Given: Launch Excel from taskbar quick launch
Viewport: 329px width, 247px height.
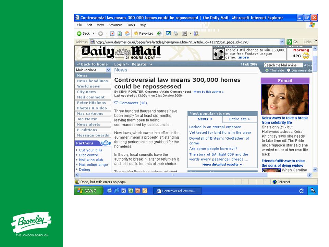Looking at the screenshot, I should (131, 191).
